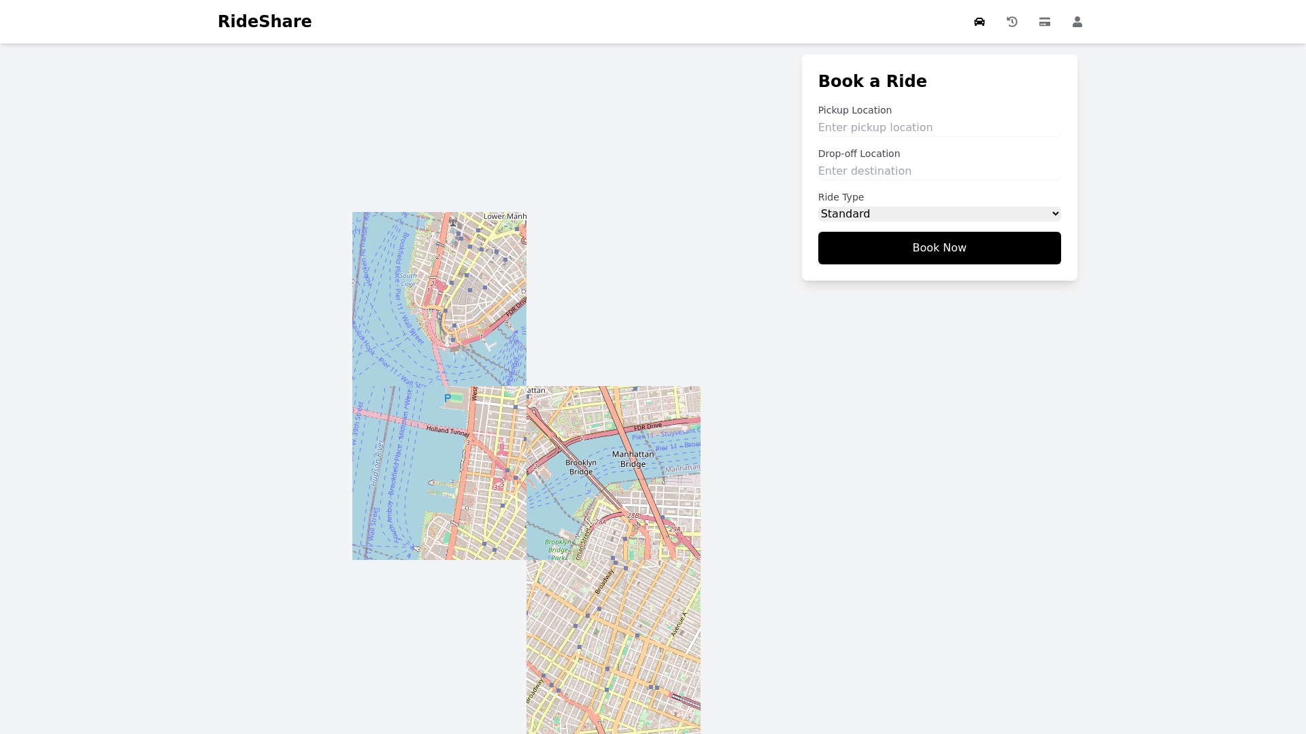1306x734 pixels.
Task: Open the payment card icon
Action: [x=1045, y=22]
